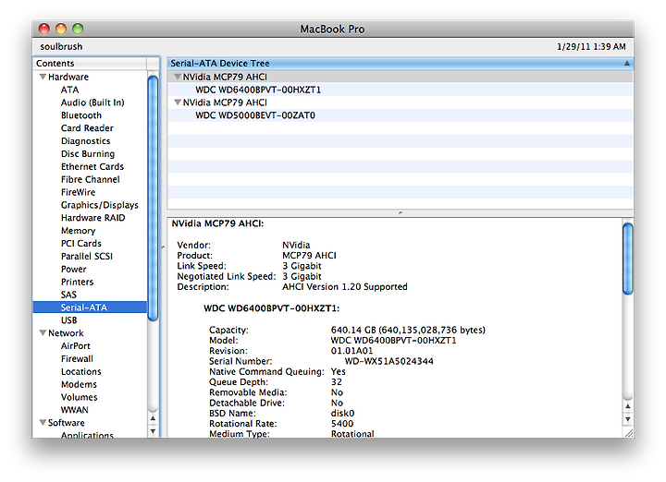This screenshot has height=482, width=666.
Task: Select Volumes entry
Action: [79, 397]
